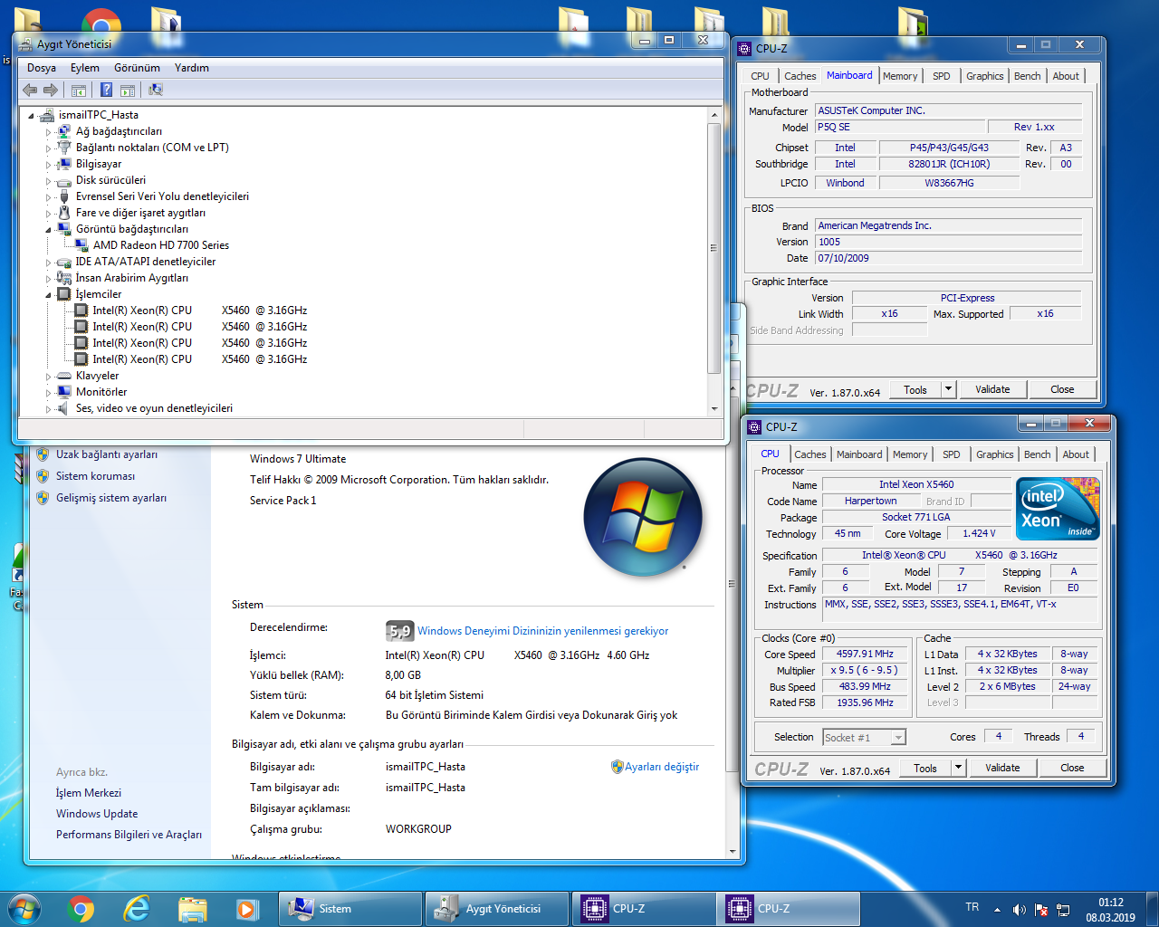Collapse the Görüntü bağdaştırıcıları node
Image resolution: width=1159 pixels, height=927 pixels.
(x=49, y=230)
